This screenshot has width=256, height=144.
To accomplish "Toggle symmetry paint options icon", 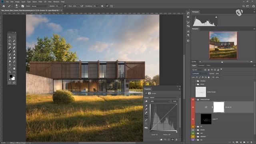I will point(112,6).
